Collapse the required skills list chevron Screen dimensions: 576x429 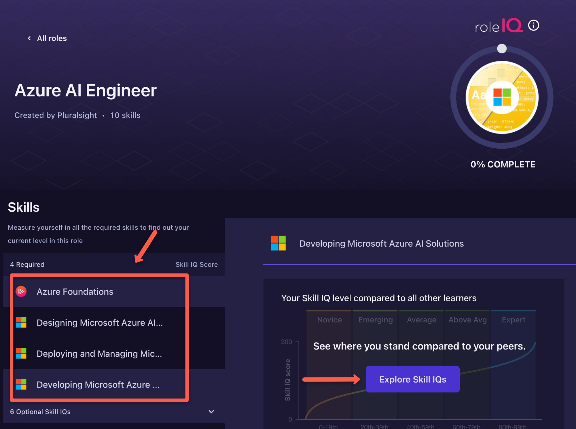[211, 411]
